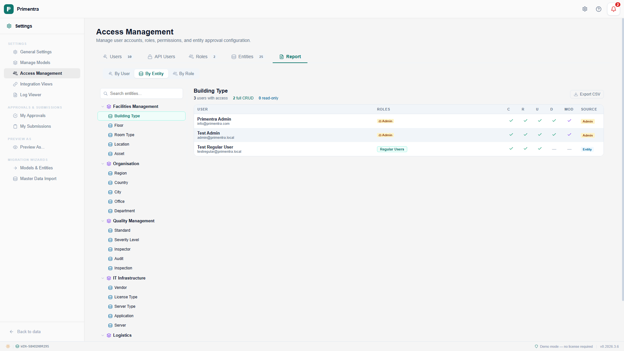Toggle the light theme sun icon
624x351 pixels.
click(8, 346)
